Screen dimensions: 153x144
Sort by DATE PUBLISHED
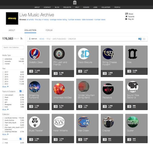point(59,39)
